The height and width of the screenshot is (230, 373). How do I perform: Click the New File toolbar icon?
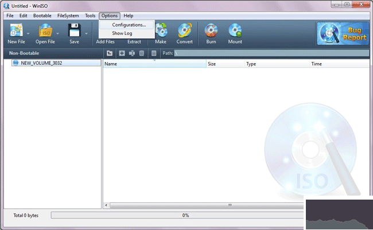click(x=15, y=30)
